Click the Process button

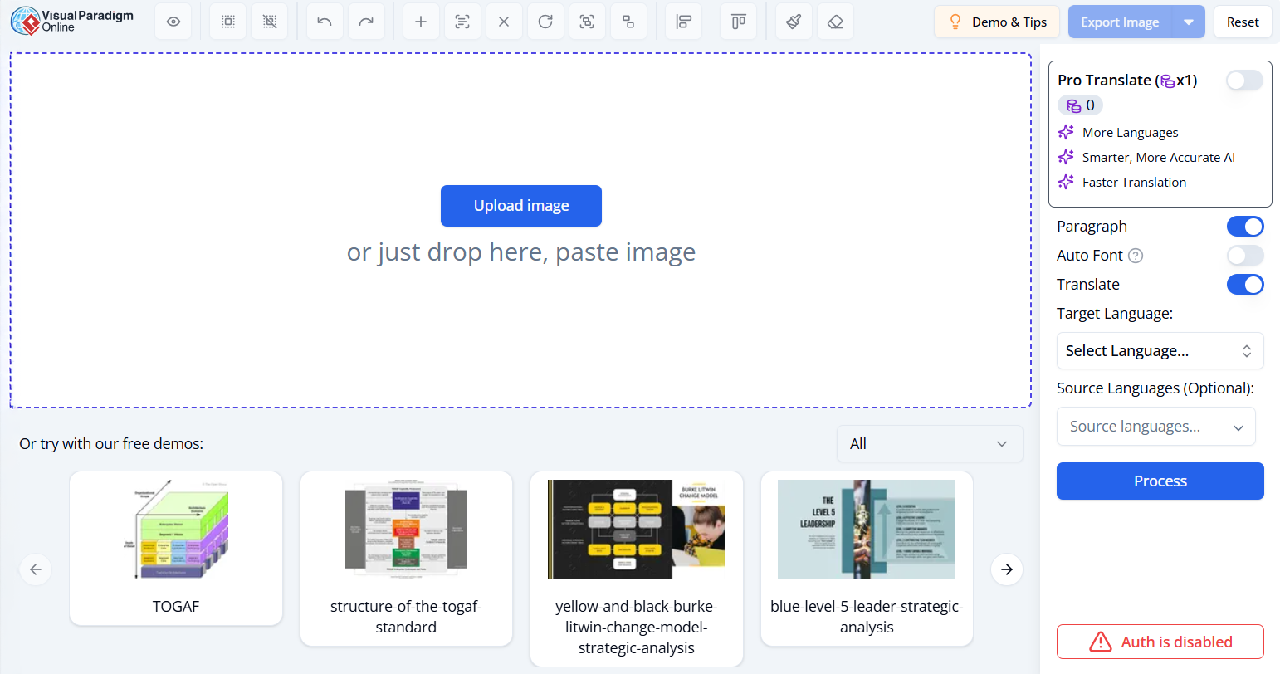[1160, 481]
